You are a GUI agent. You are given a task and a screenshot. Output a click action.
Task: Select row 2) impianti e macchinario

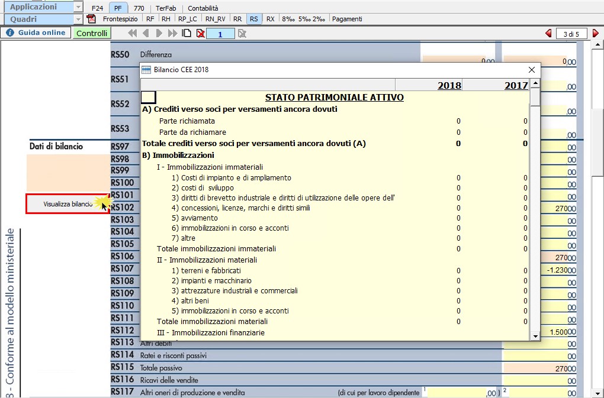pyautogui.click(x=335, y=280)
